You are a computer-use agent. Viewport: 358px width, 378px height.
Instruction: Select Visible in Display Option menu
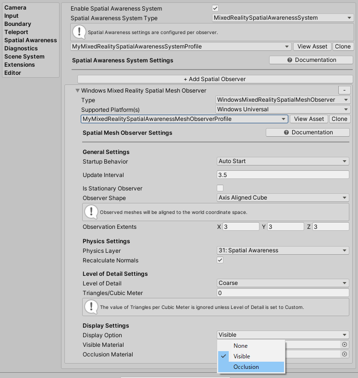251,356
